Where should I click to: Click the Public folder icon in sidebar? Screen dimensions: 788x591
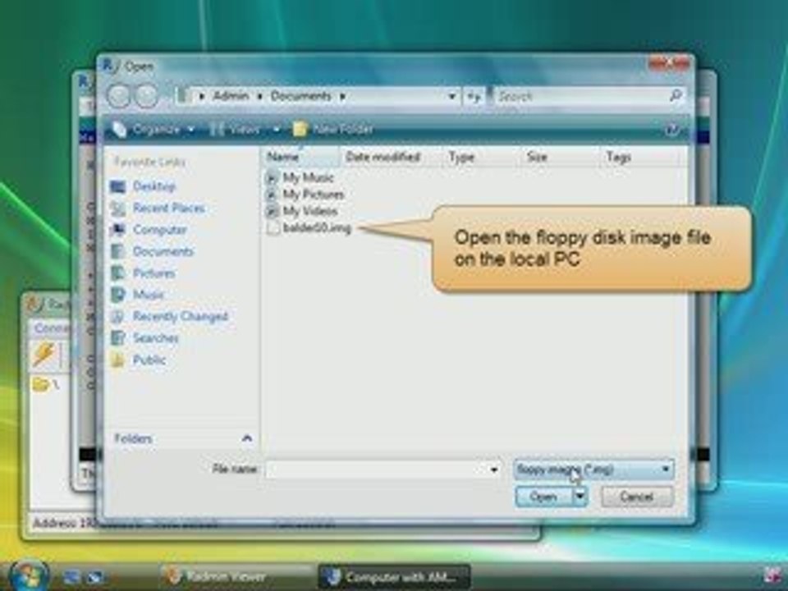(x=117, y=360)
